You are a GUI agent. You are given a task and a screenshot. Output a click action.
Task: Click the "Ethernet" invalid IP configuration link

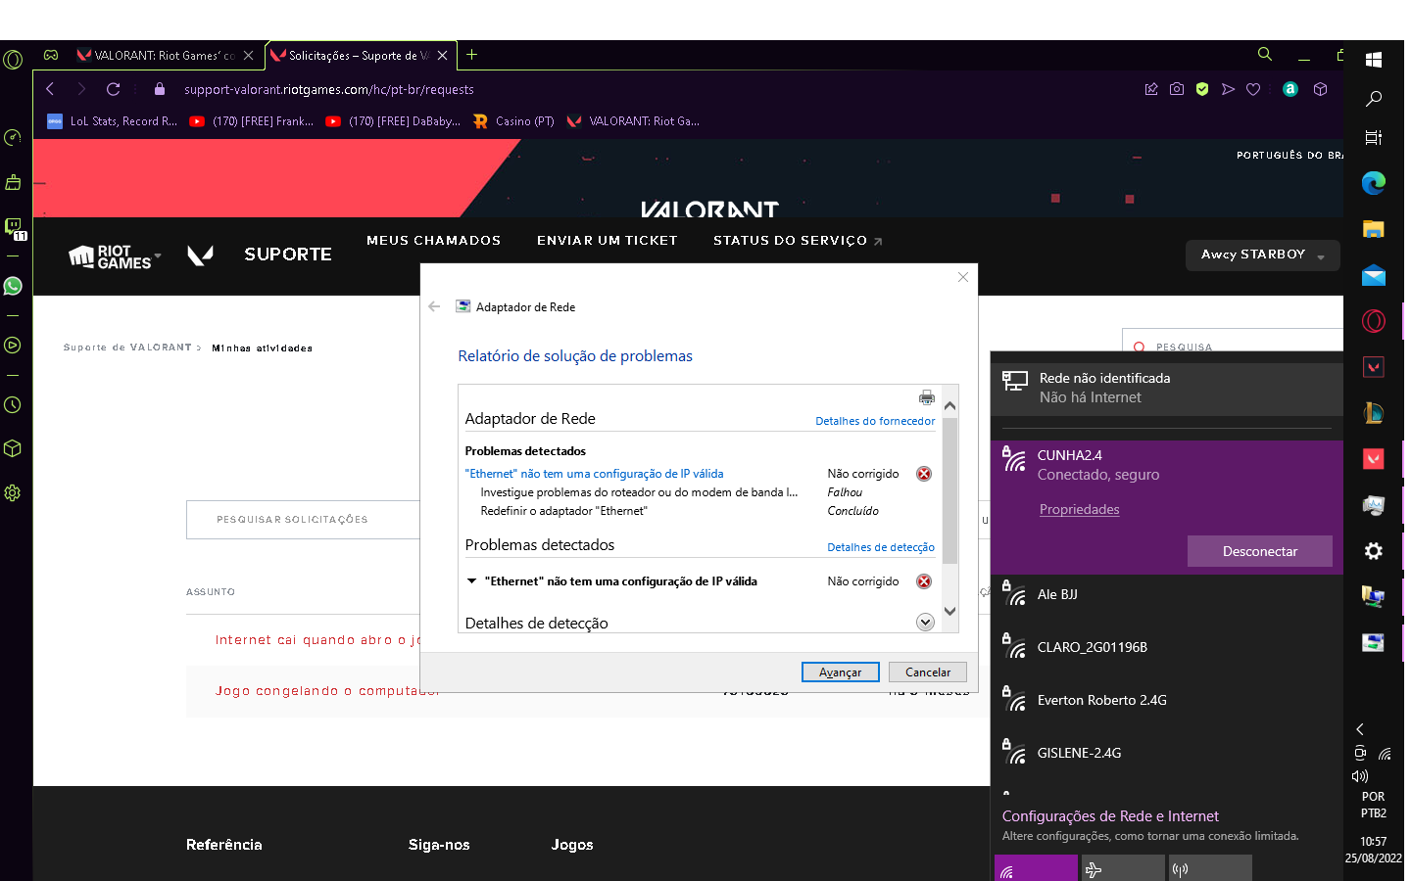click(594, 474)
